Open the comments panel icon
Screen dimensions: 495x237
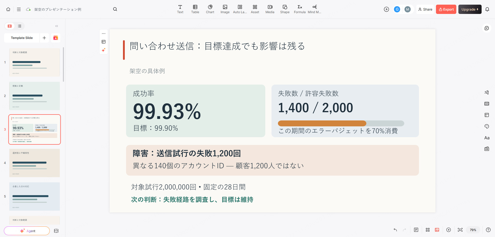(x=487, y=28)
